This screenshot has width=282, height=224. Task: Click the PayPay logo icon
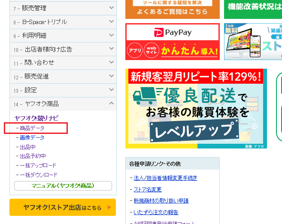tap(159, 32)
